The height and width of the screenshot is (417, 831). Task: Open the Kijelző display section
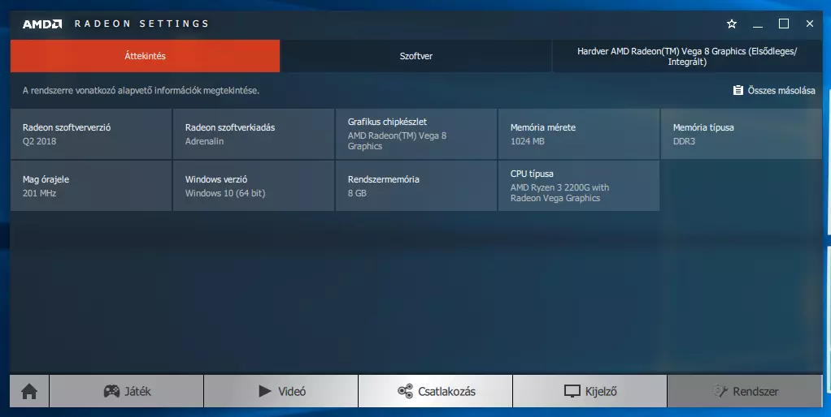point(590,391)
